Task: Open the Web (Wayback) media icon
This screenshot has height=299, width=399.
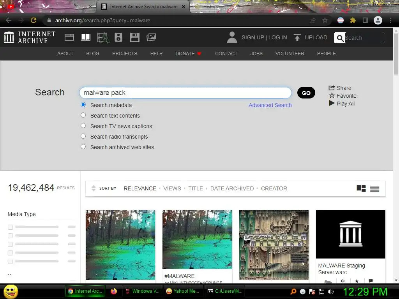Action: [69, 37]
